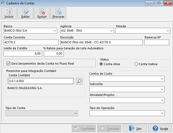Image resolution: width=173 pixels, height=133 pixels.
Task: Select the Conta Ativa radio option
Action: 101,64
